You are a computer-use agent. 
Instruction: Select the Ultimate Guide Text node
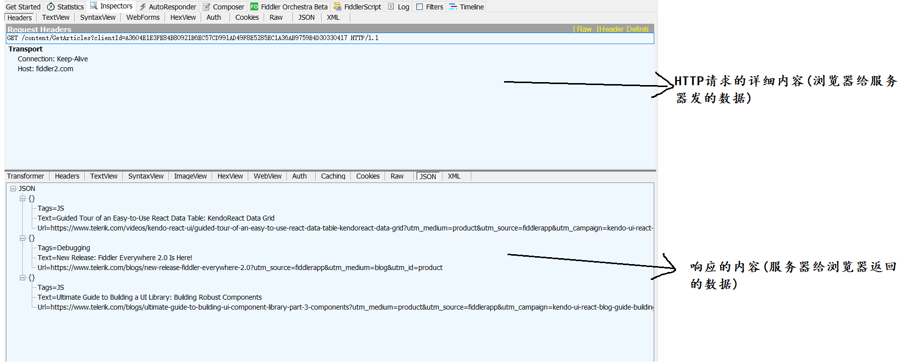[x=150, y=297]
